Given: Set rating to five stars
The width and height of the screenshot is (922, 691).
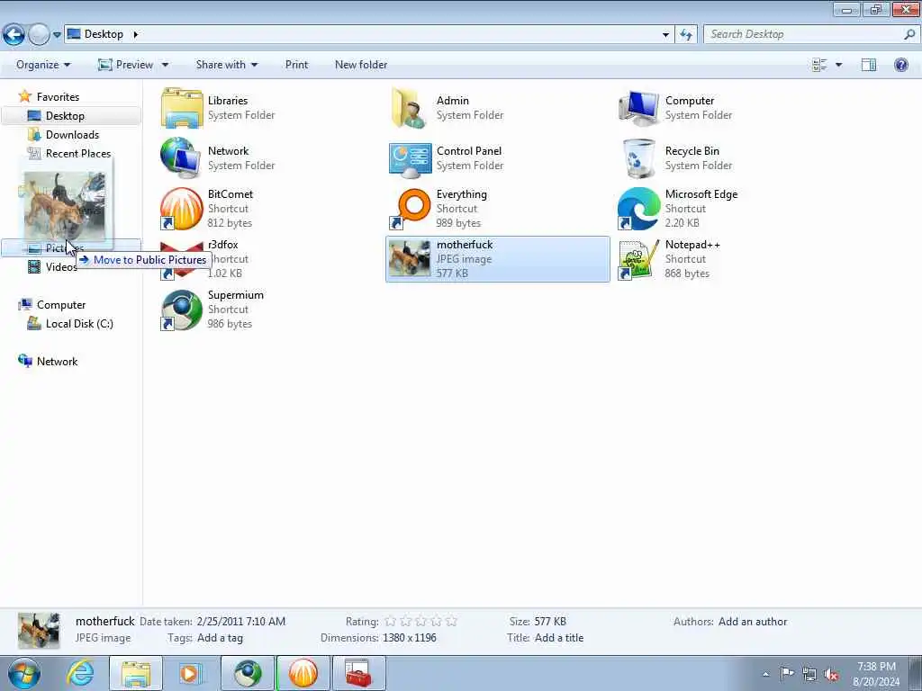Looking at the screenshot, I should point(452,621).
